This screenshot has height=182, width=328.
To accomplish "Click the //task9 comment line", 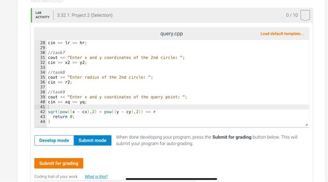I will pyautogui.click(x=57, y=92).
